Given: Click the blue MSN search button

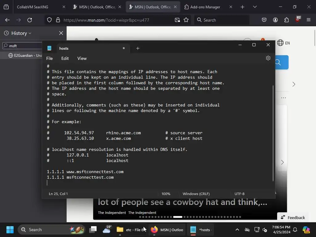Looking at the screenshot, I should click(281, 62).
